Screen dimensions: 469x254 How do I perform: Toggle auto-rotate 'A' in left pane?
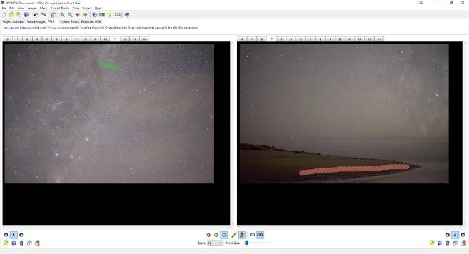click(14, 235)
